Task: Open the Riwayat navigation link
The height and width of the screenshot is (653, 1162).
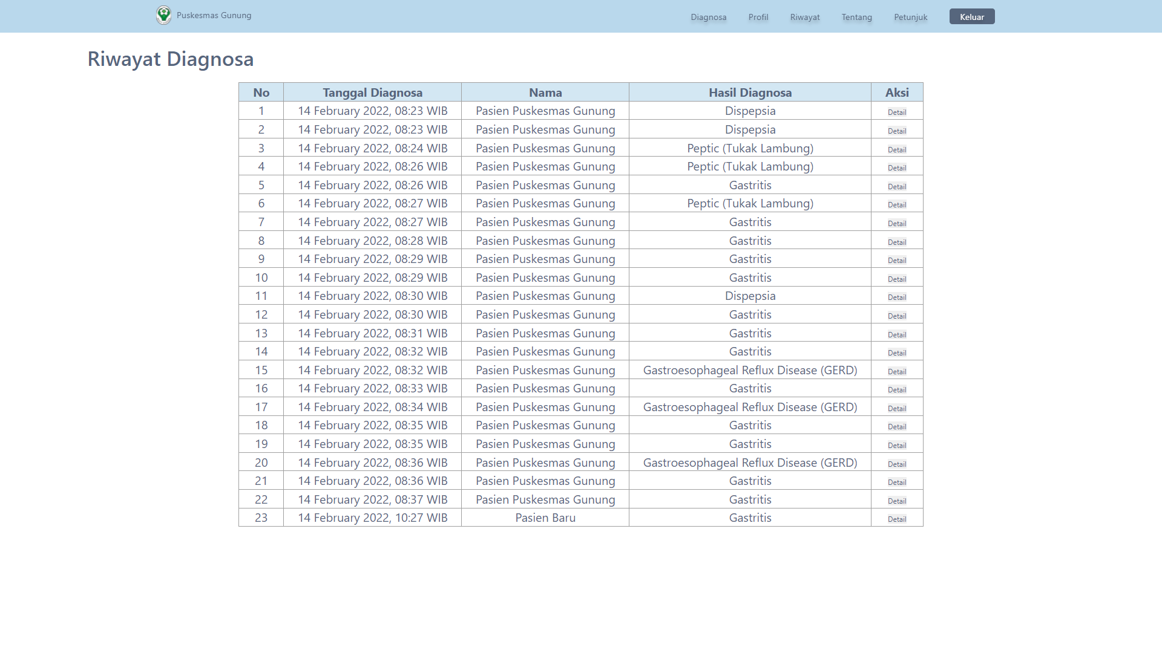Action: coord(804,17)
